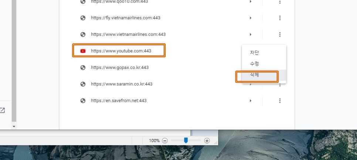Click the YouTube favicon icon
This screenshot has width=357, height=160.
83,51
